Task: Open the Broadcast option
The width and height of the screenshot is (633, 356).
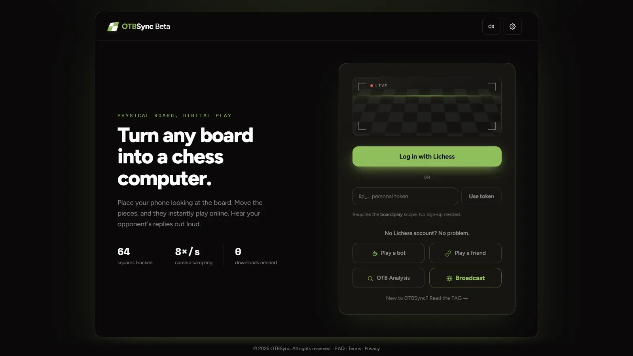Action: click(x=465, y=278)
